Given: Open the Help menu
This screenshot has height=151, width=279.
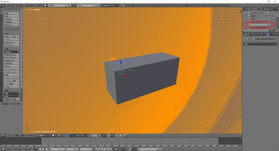Looking at the screenshot, I should [39, 5].
